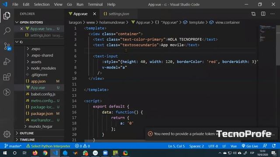Click the code minimap overview
Viewport: 280px width, 157px height.
click(267, 34)
